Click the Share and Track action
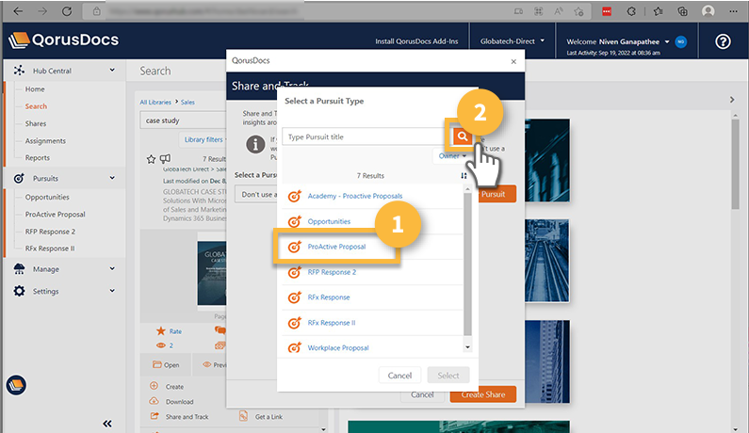The height and width of the screenshot is (433, 749). pyautogui.click(x=180, y=417)
